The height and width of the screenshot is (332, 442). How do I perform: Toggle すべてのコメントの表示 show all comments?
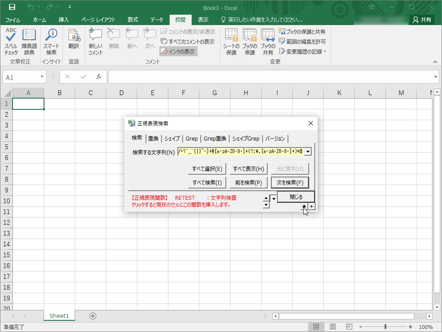click(x=189, y=41)
